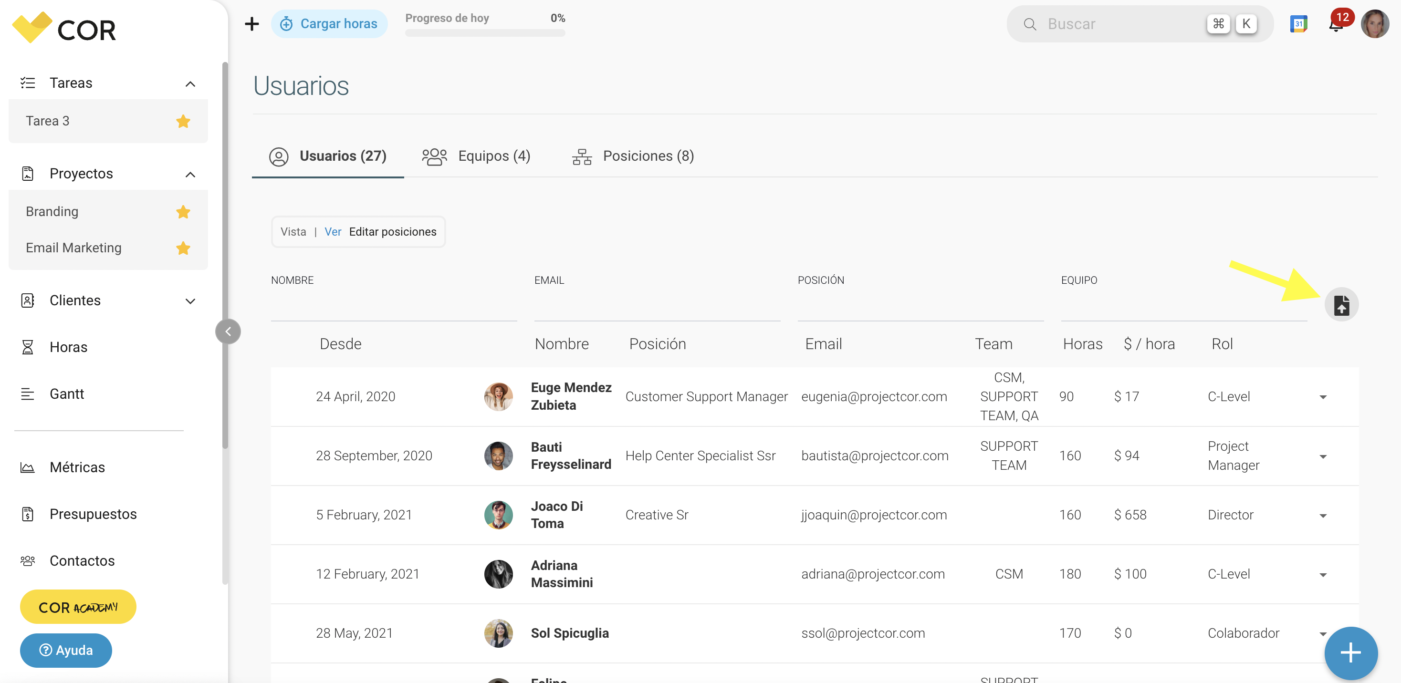This screenshot has width=1401, height=683.
Task: Open COR Academy
Action: tap(78, 607)
